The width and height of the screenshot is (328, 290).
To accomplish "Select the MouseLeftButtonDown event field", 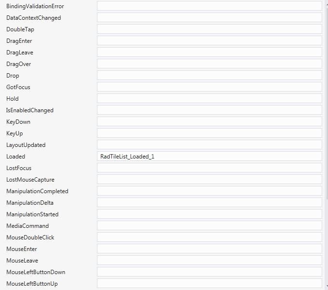I will (x=209, y=272).
